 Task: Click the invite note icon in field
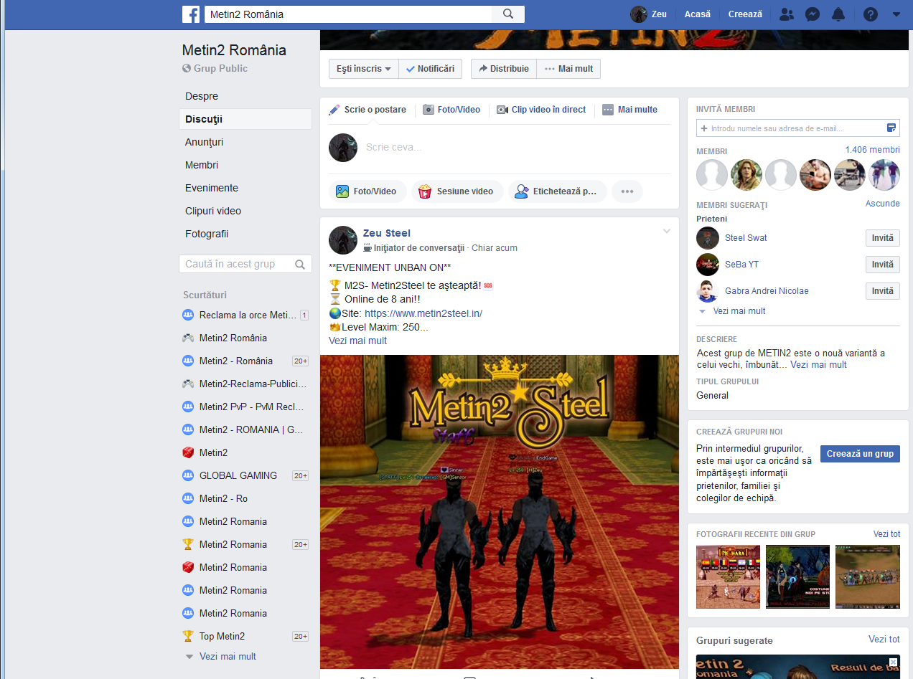(891, 128)
